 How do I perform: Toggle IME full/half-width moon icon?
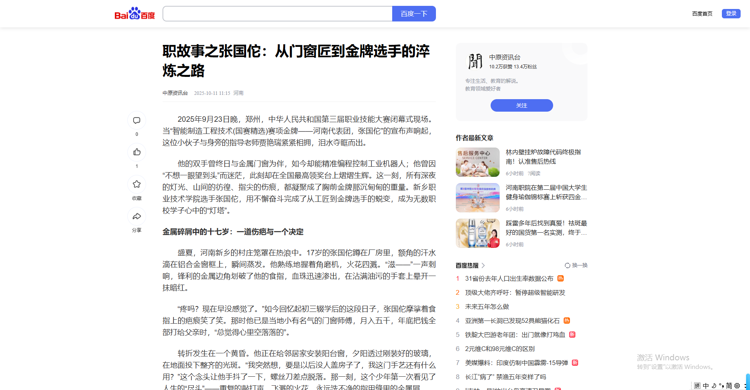[714, 386]
